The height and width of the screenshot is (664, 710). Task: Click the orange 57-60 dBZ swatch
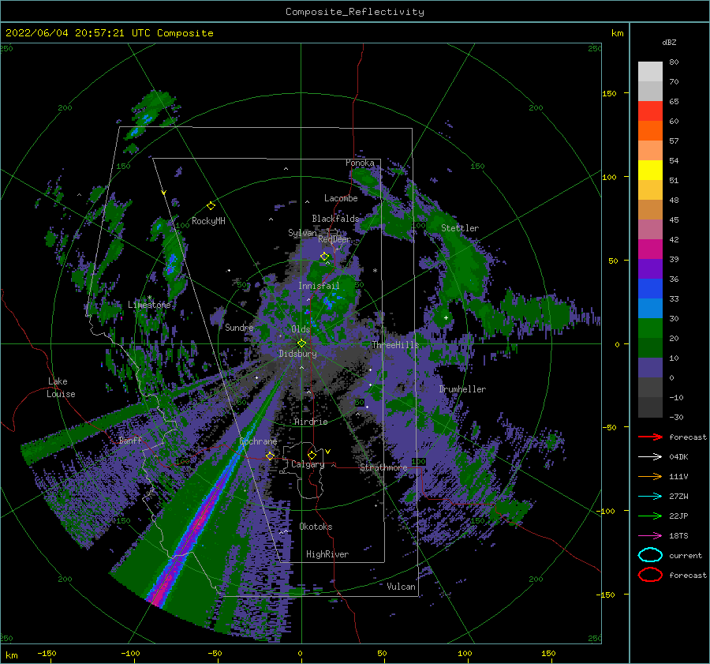(x=650, y=130)
